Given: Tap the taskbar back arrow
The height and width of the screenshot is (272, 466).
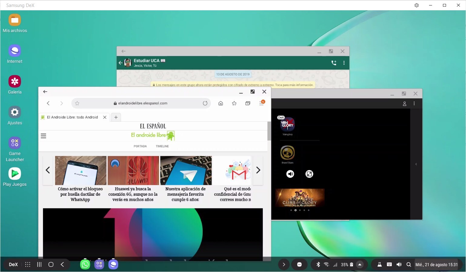Looking at the screenshot, I should [62, 264].
